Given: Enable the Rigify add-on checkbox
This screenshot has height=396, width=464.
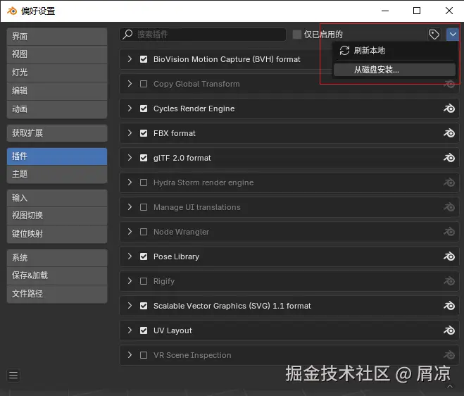Looking at the screenshot, I should tap(144, 280).
